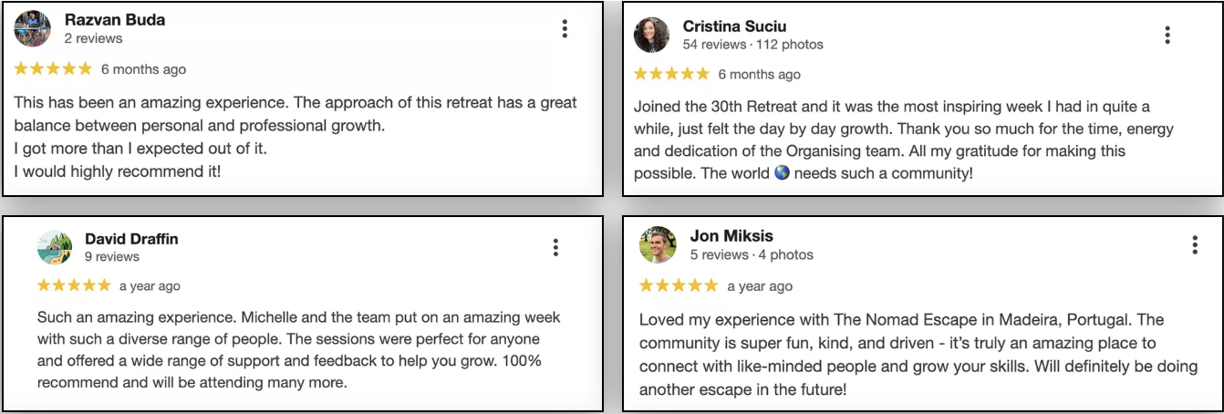Screen dimensions: 1224x414
Task: Click Jon Miksis's profile photo
Action: tap(659, 244)
